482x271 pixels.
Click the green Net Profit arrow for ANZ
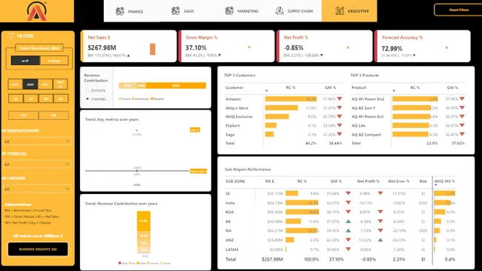click(380, 240)
